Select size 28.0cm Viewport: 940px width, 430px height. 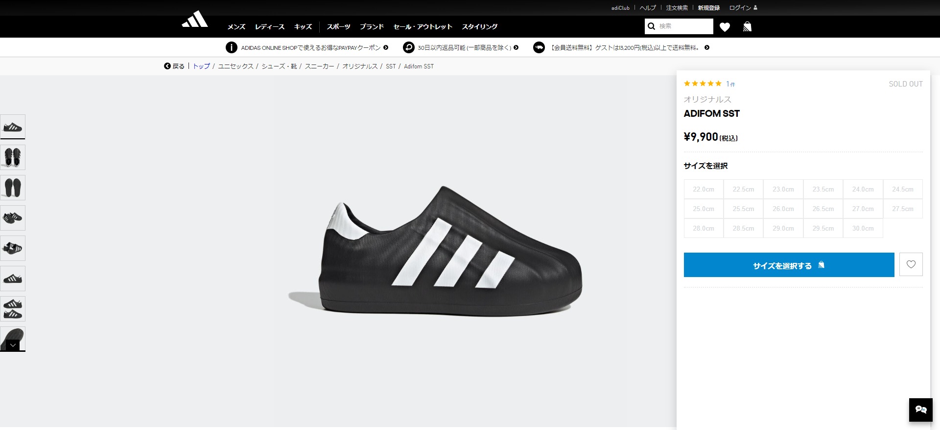[x=704, y=228]
